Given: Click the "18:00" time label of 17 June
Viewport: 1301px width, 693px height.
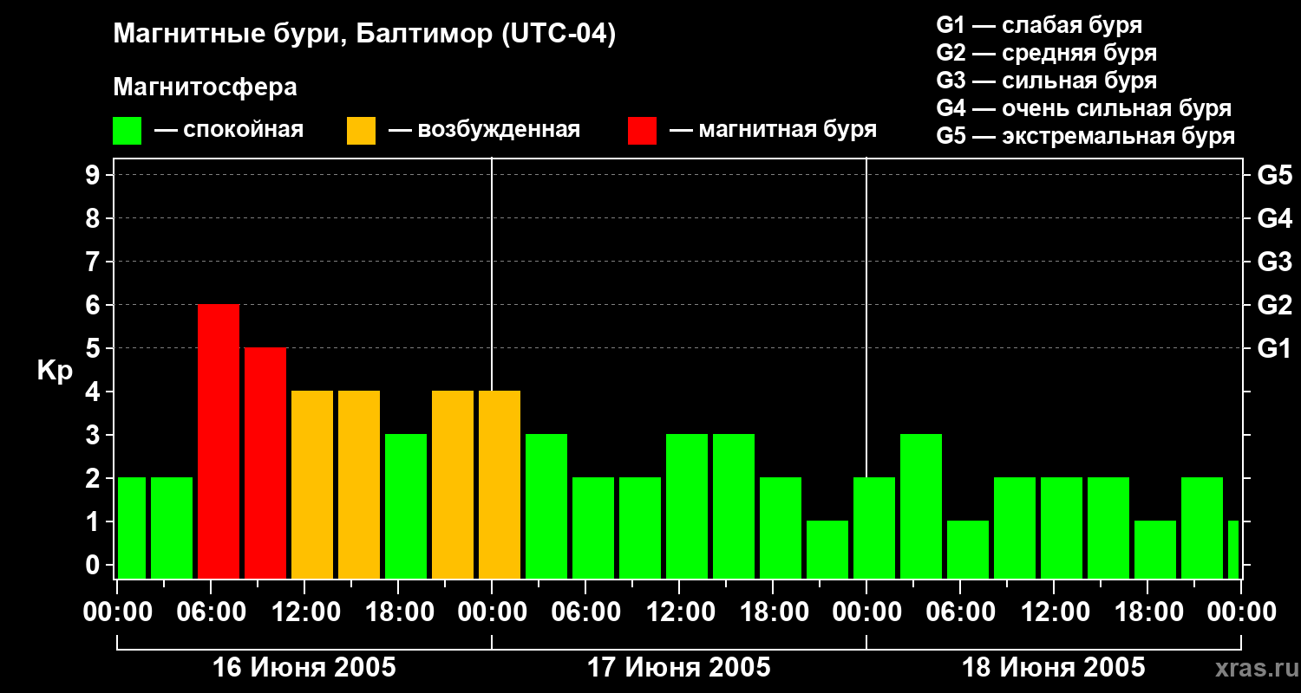Looking at the screenshot, I should click(x=773, y=612).
